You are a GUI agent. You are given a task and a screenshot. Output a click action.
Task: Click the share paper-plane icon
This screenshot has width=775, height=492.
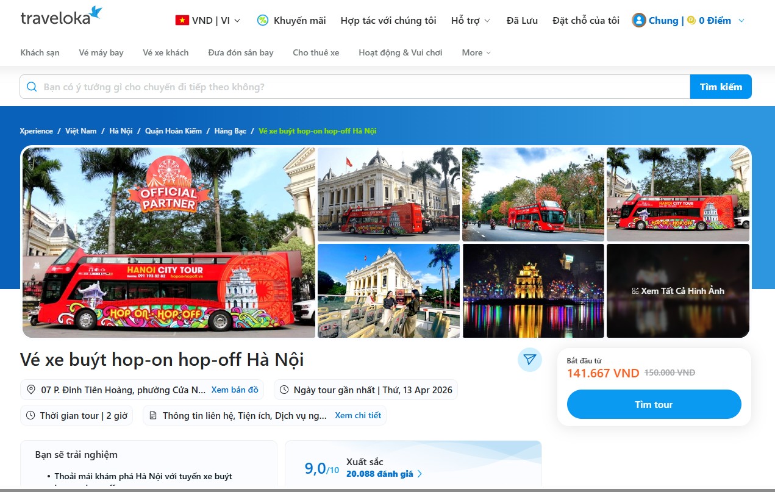(529, 360)
